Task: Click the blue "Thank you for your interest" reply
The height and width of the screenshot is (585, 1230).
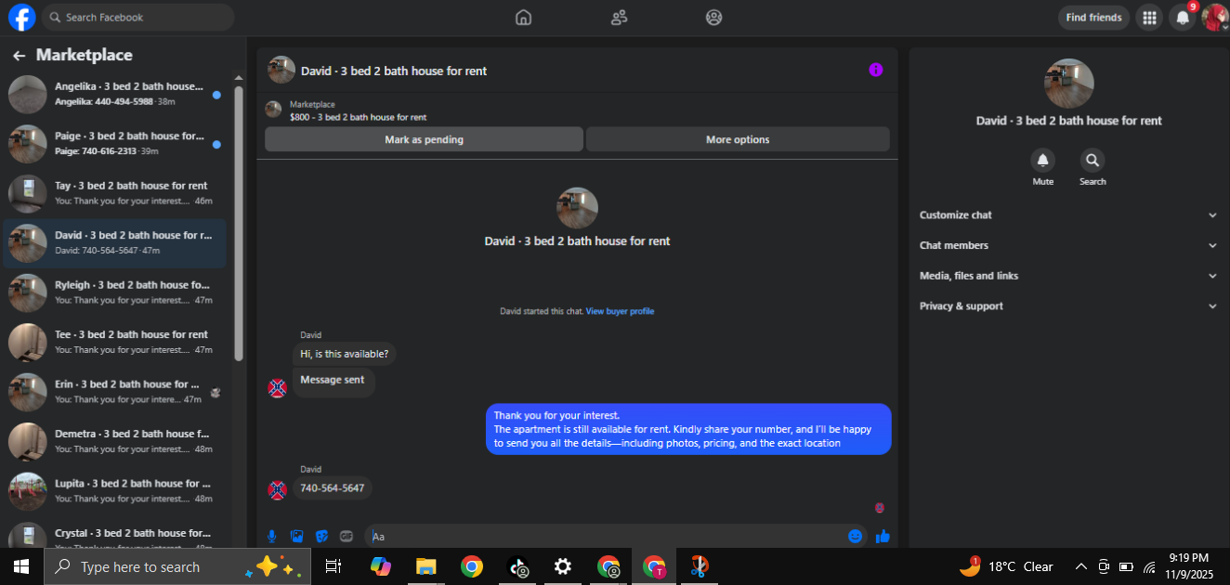Action: click(x=688, y=429)
